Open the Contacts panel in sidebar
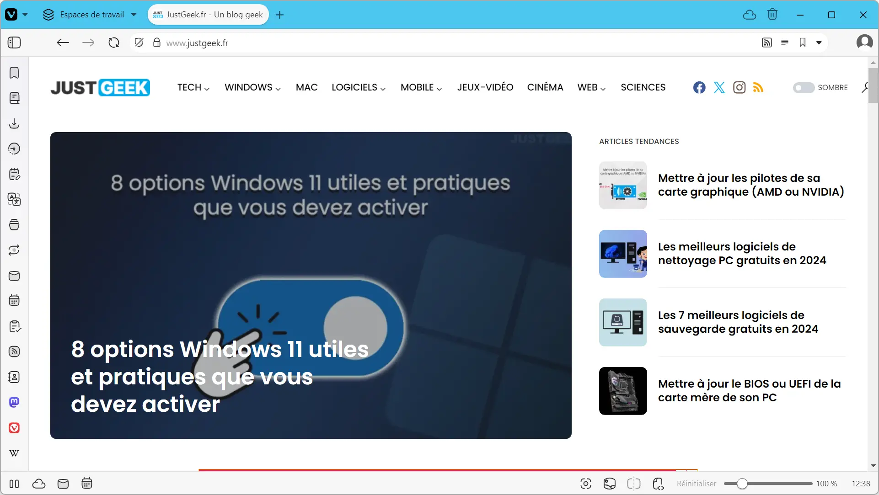Image resolution: width=879 pixels, height=495 pixels. point(15,377)
